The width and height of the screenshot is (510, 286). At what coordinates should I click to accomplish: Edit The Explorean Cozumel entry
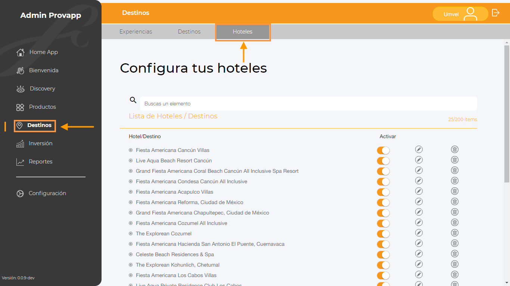[x=419, y=233]
